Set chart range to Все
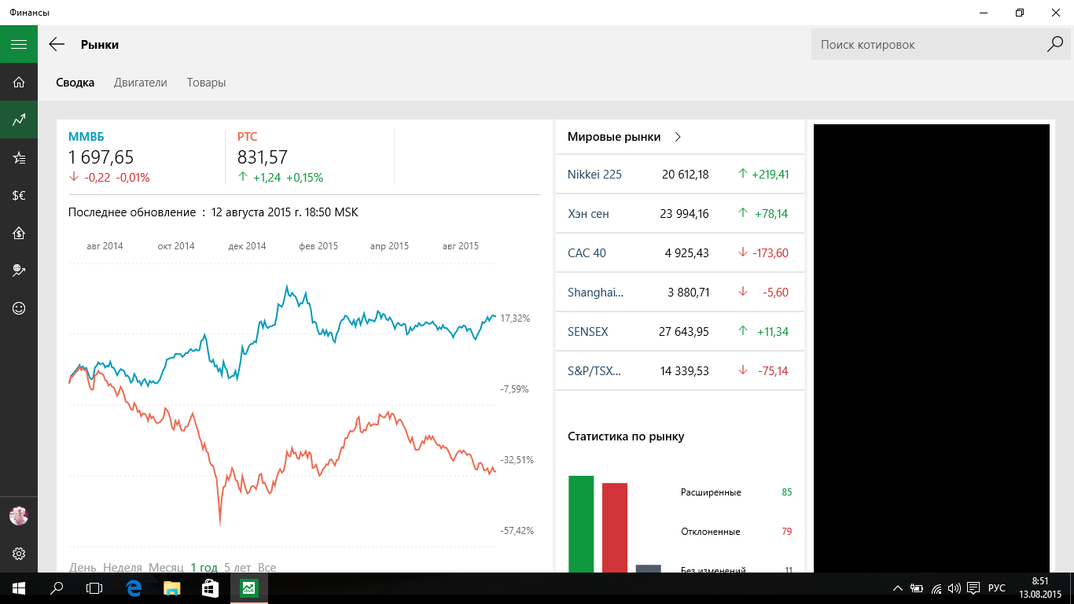 pos(267,567)
